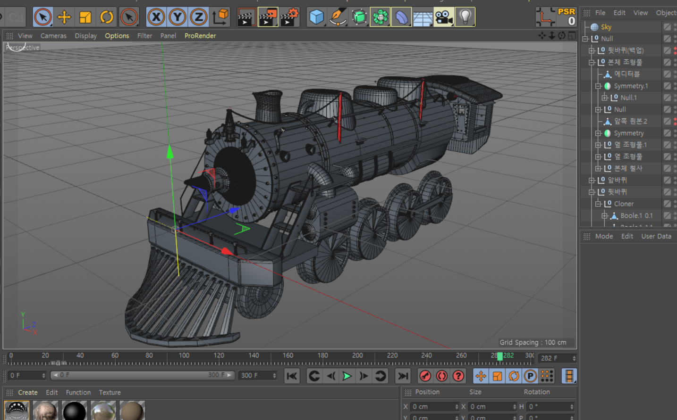
Task: Select the Sky object
Action: (x=606, y=27)
